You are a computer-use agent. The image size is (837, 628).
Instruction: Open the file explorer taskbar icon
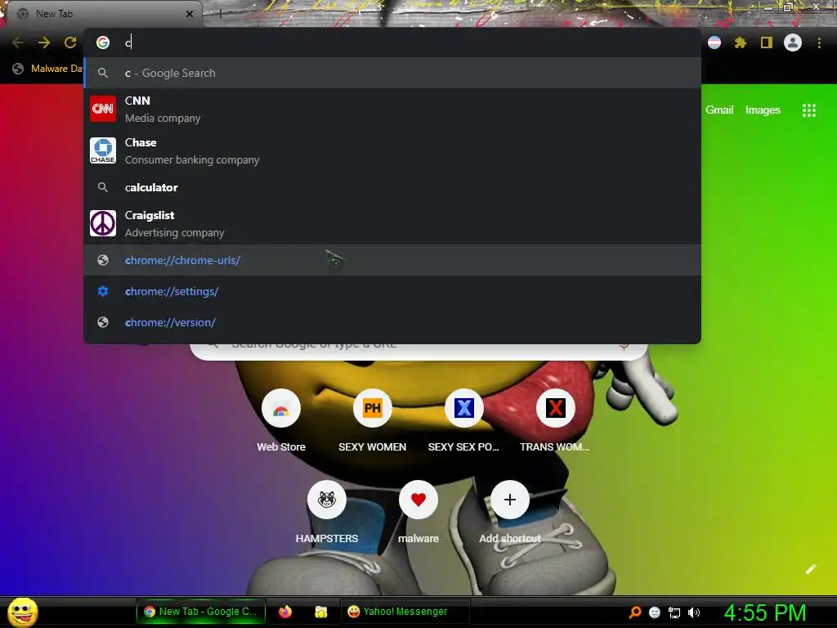click(320, 612)
